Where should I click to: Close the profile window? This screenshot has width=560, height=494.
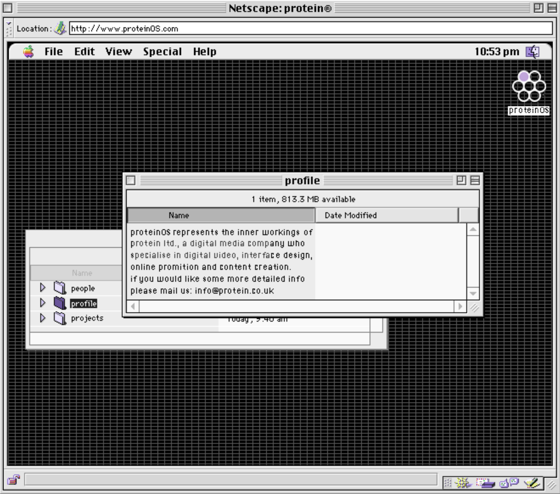point(131,180)
